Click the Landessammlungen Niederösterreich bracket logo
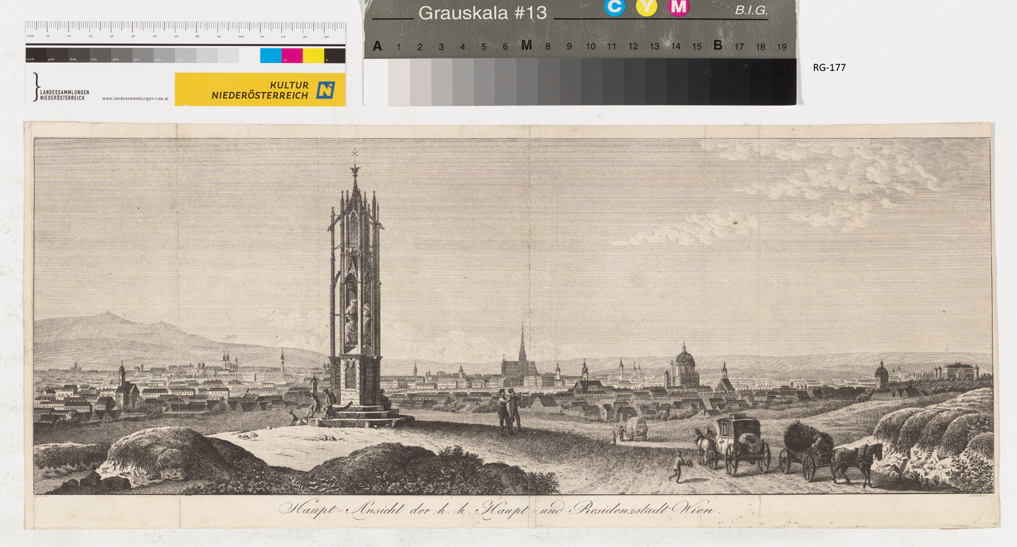 coord(37,88)
